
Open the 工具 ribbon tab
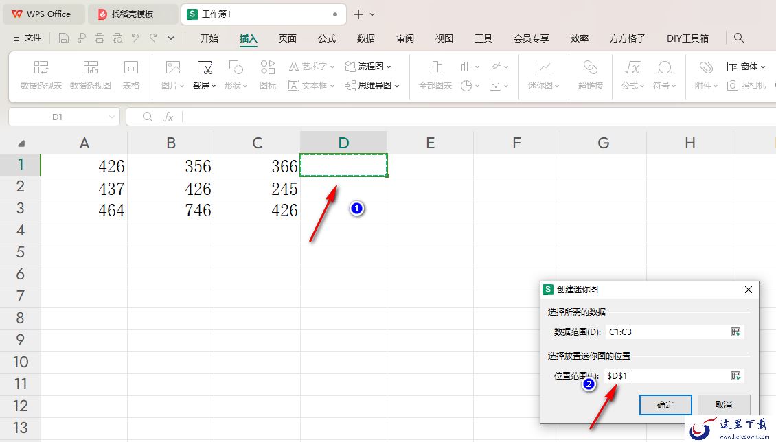pyautogui.click(x=483, y=38)
